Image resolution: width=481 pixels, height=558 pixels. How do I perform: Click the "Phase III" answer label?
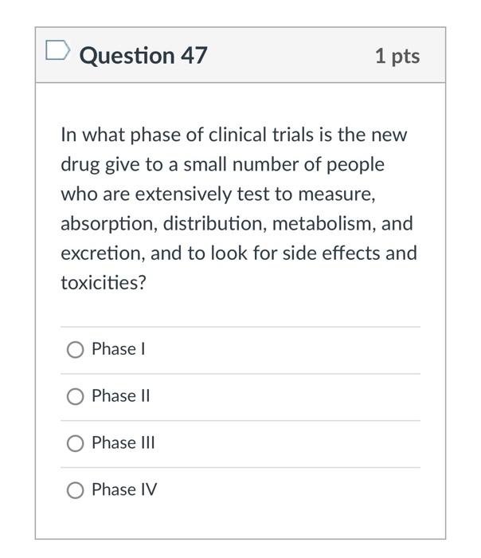tap(123, 443)
